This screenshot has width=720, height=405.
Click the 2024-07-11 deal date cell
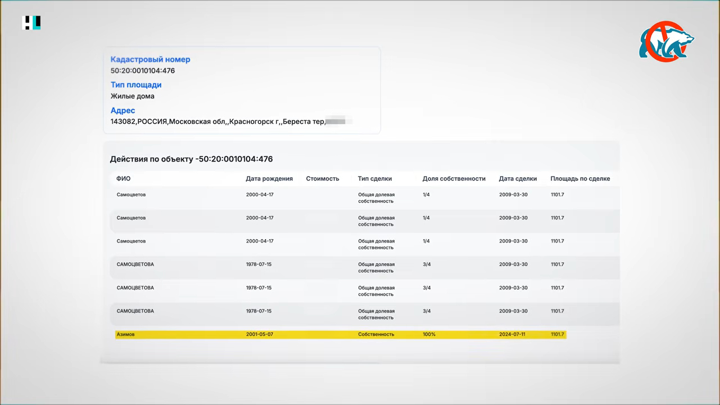(x=513, y=334)
